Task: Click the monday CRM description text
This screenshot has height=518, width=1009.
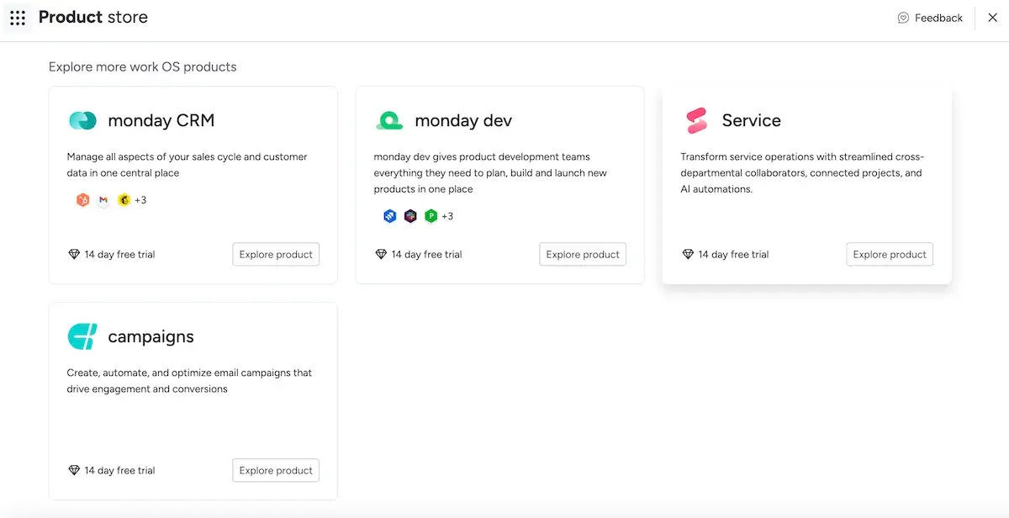Action: click(188, 165)
